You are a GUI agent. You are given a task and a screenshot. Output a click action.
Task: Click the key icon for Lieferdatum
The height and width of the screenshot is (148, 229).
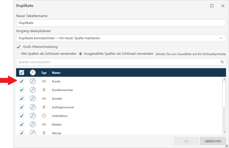coord(33,116)
